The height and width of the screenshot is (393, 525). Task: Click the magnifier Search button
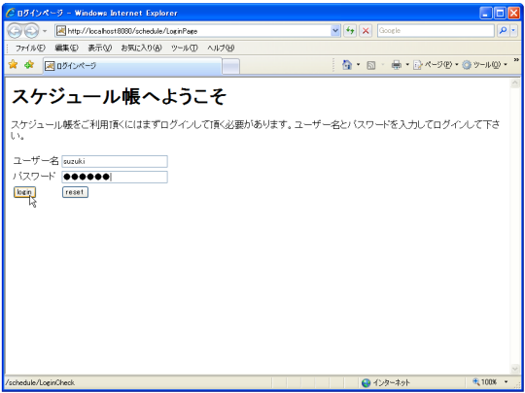coord(503,31)
